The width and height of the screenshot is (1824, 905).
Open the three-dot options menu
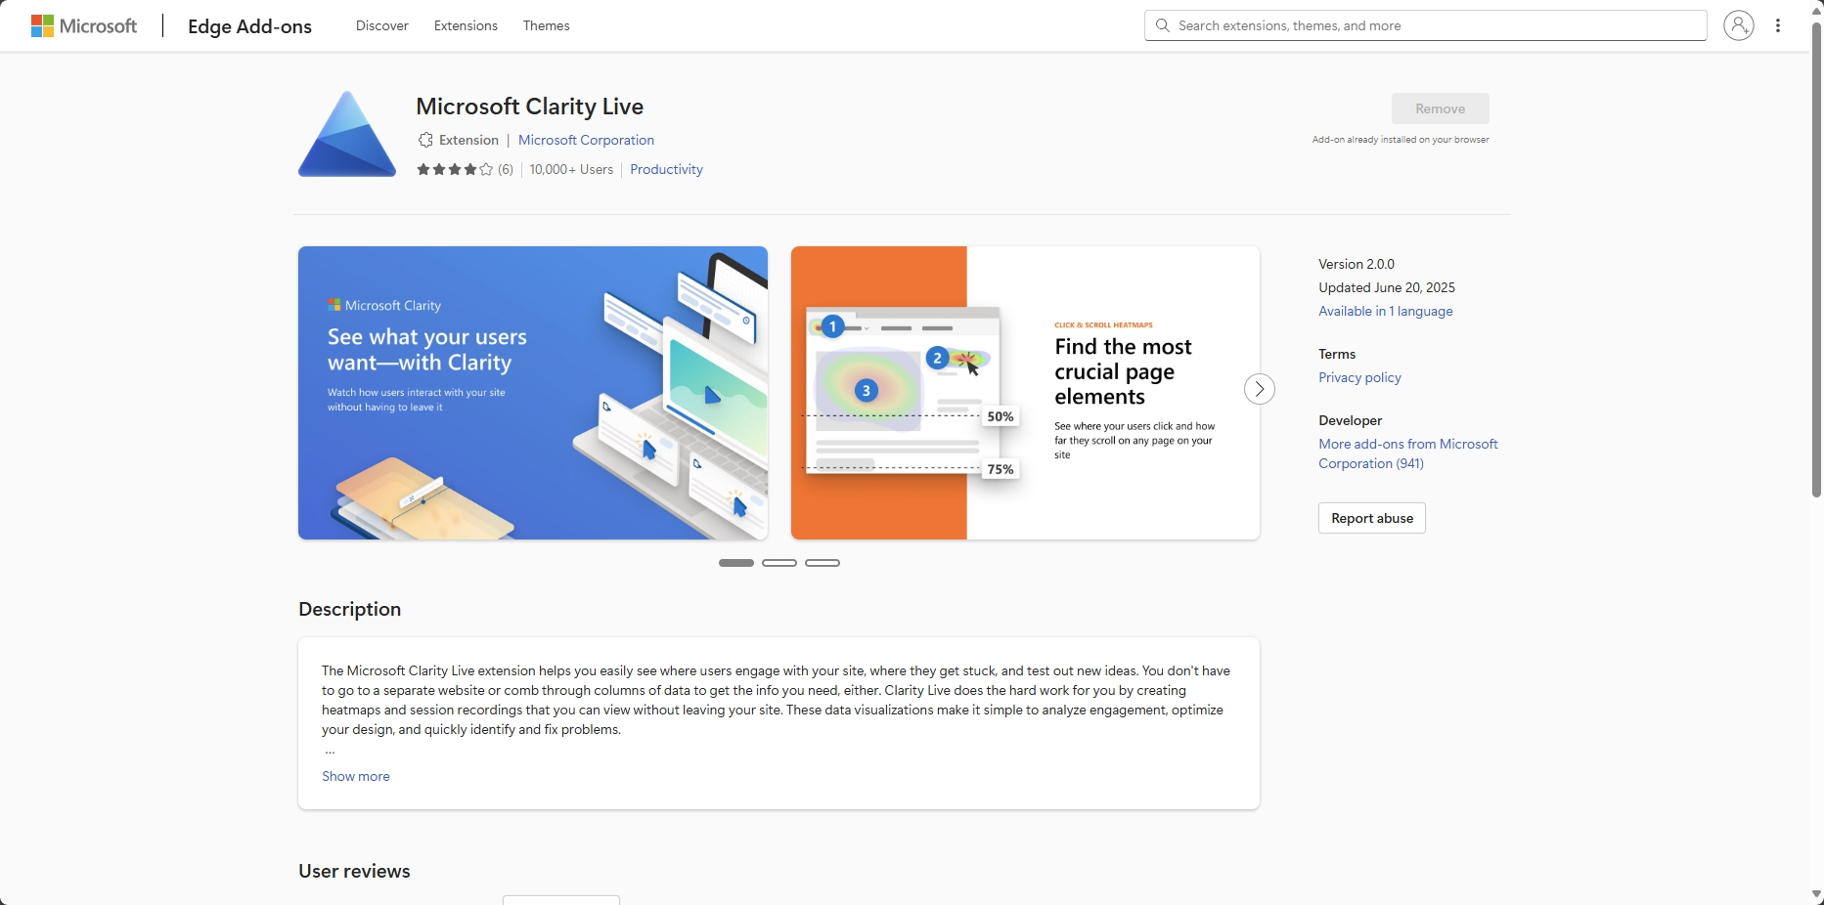[x=1779, y=25]
